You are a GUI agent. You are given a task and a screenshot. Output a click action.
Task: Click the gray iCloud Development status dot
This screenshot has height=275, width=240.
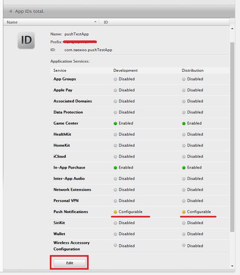pyautogui.click(x=115, y=157)
